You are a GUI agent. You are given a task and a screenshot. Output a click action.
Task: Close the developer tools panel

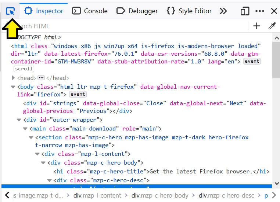click(x=274, y=11)
